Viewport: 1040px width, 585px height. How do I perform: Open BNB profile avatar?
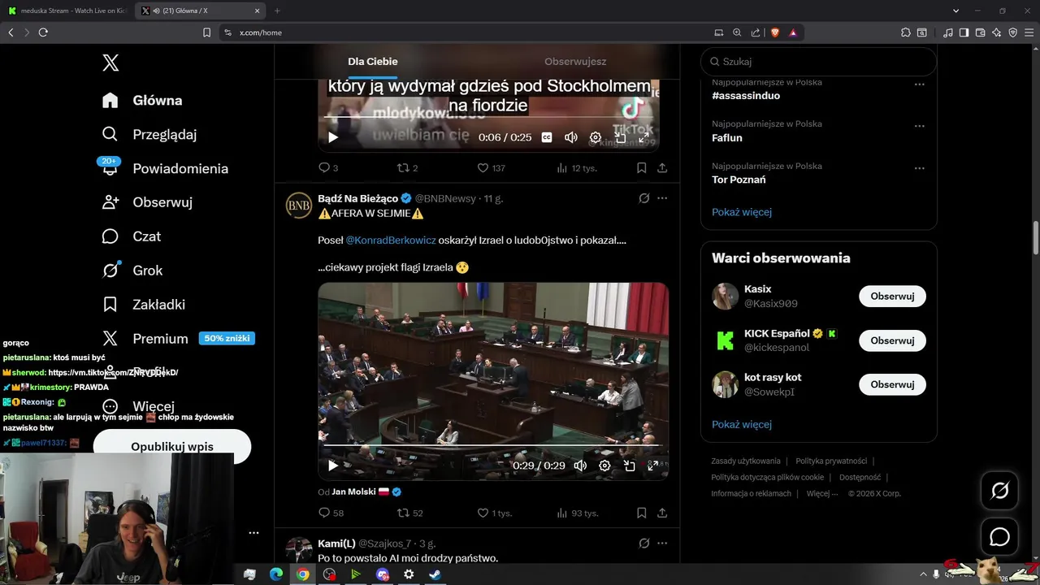[299, 206]
